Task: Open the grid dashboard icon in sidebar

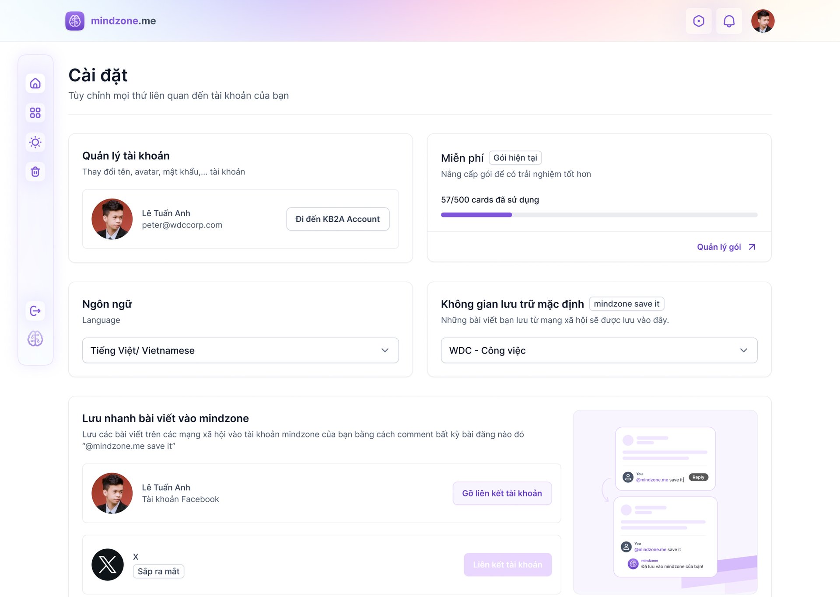Action: coord(35,112)
